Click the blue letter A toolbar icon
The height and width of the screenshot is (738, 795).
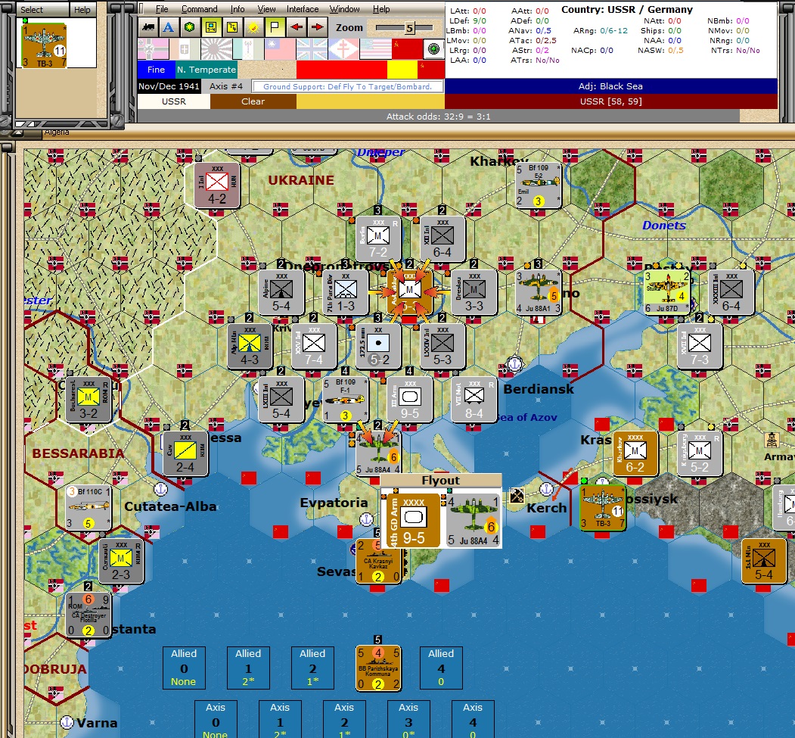(169, 27)
